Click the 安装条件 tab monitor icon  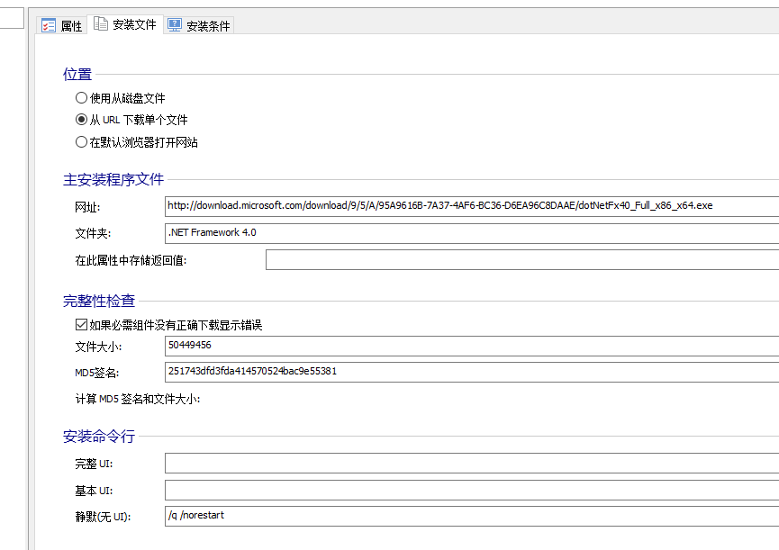point(175,25)
